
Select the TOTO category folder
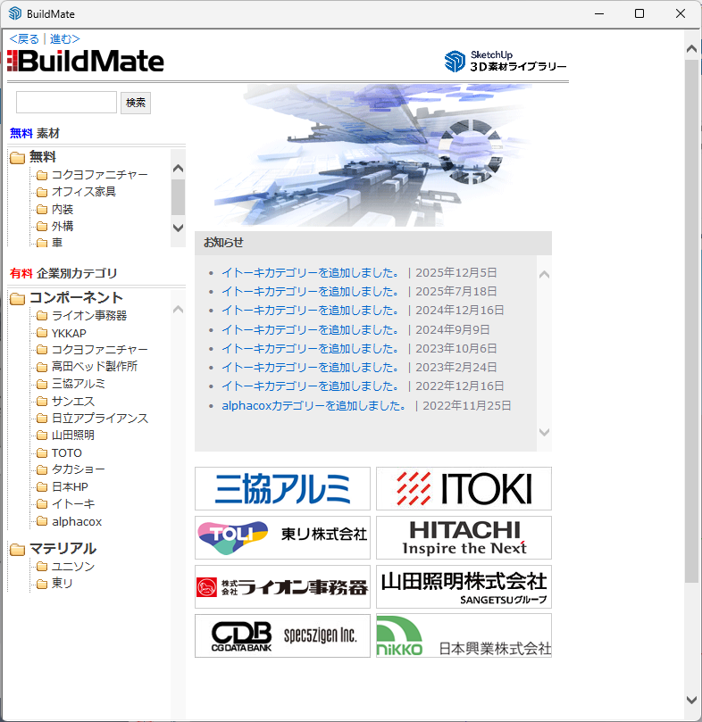click(x=66, y=452)
